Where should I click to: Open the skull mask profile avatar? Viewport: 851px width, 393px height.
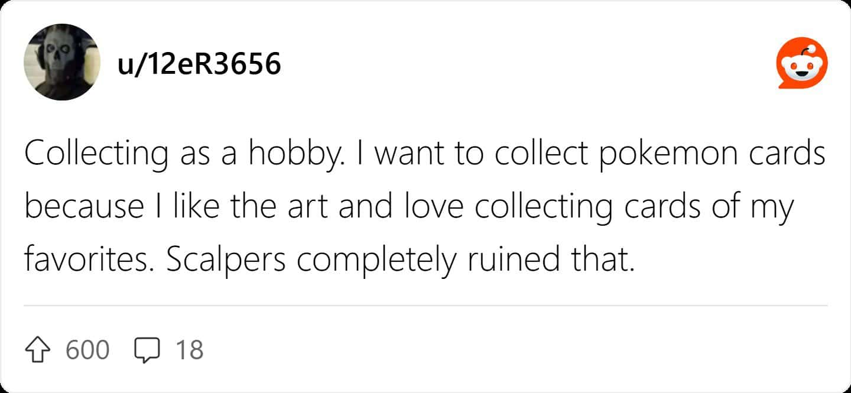coord(62,62)
